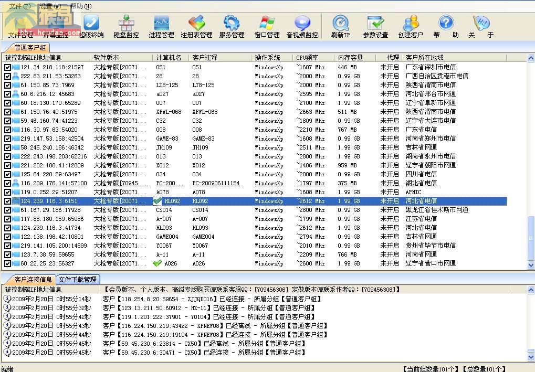The image size is (535, 372).
Task: Open the 帮助(H) menu
Action: (x=81, y=6)
